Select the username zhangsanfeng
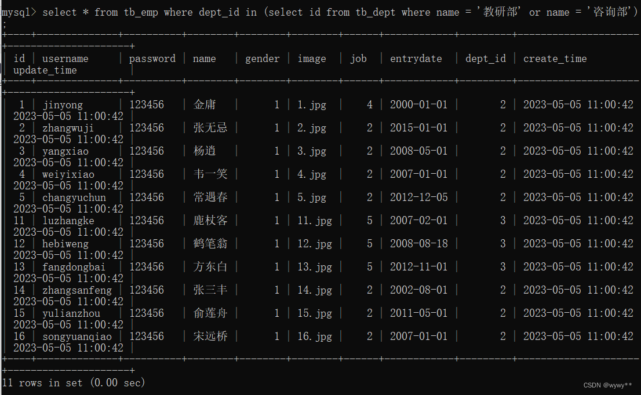641x395 pixels. (77, 290)
